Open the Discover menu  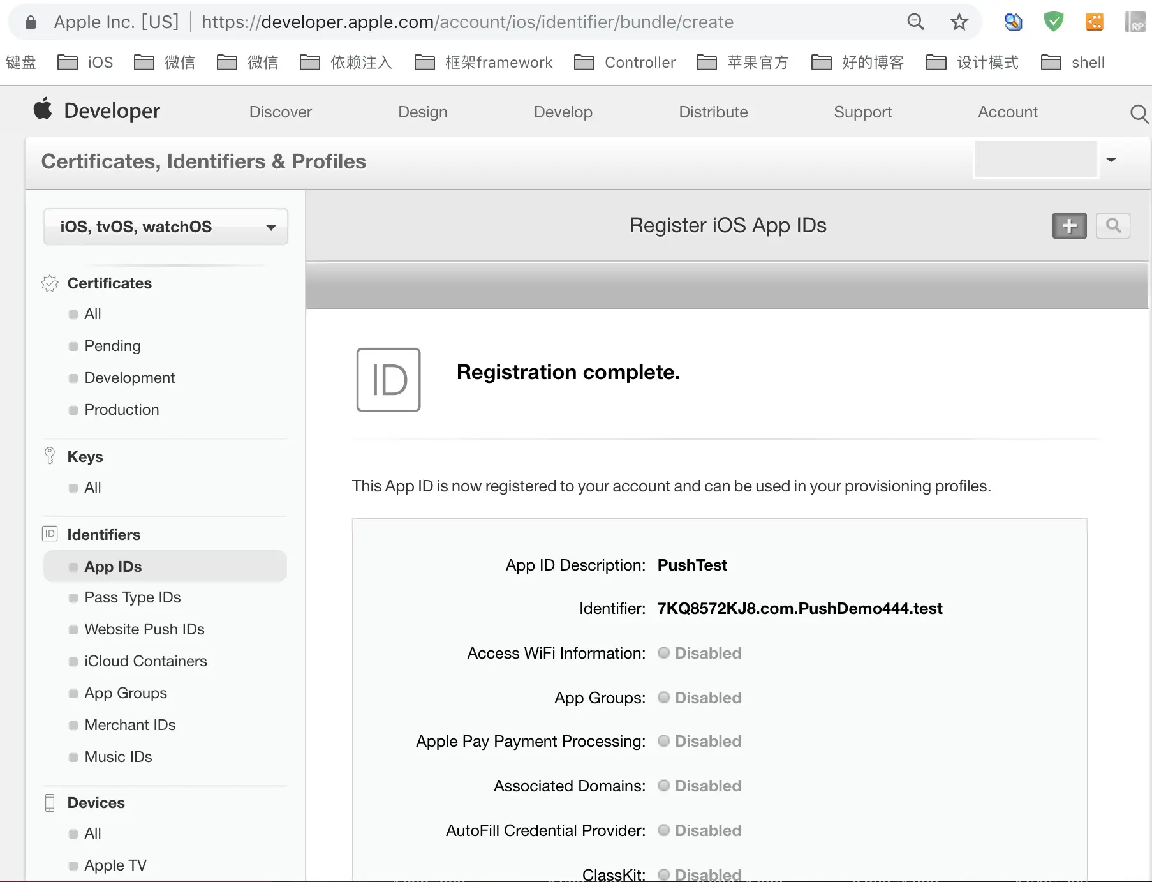[281, 112]
